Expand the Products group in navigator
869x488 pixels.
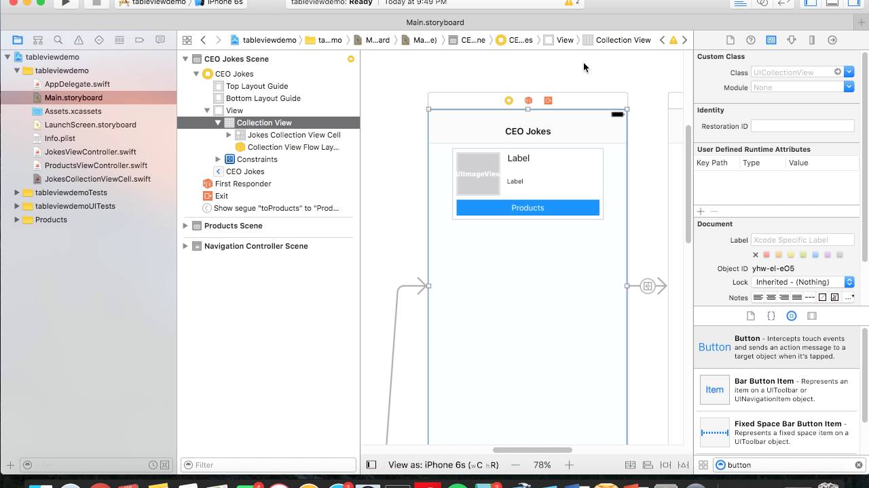(x=17, y=220)
